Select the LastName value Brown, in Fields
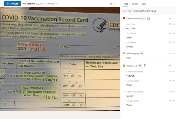Viewport: 179px width, 119px height. (130, 47)
